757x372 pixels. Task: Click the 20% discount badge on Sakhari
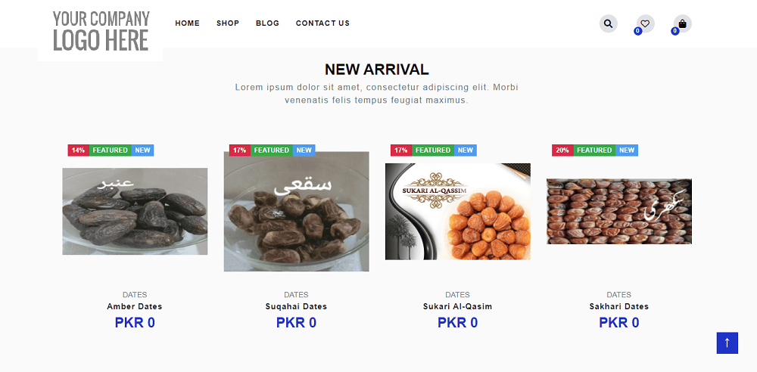(562, 150)
